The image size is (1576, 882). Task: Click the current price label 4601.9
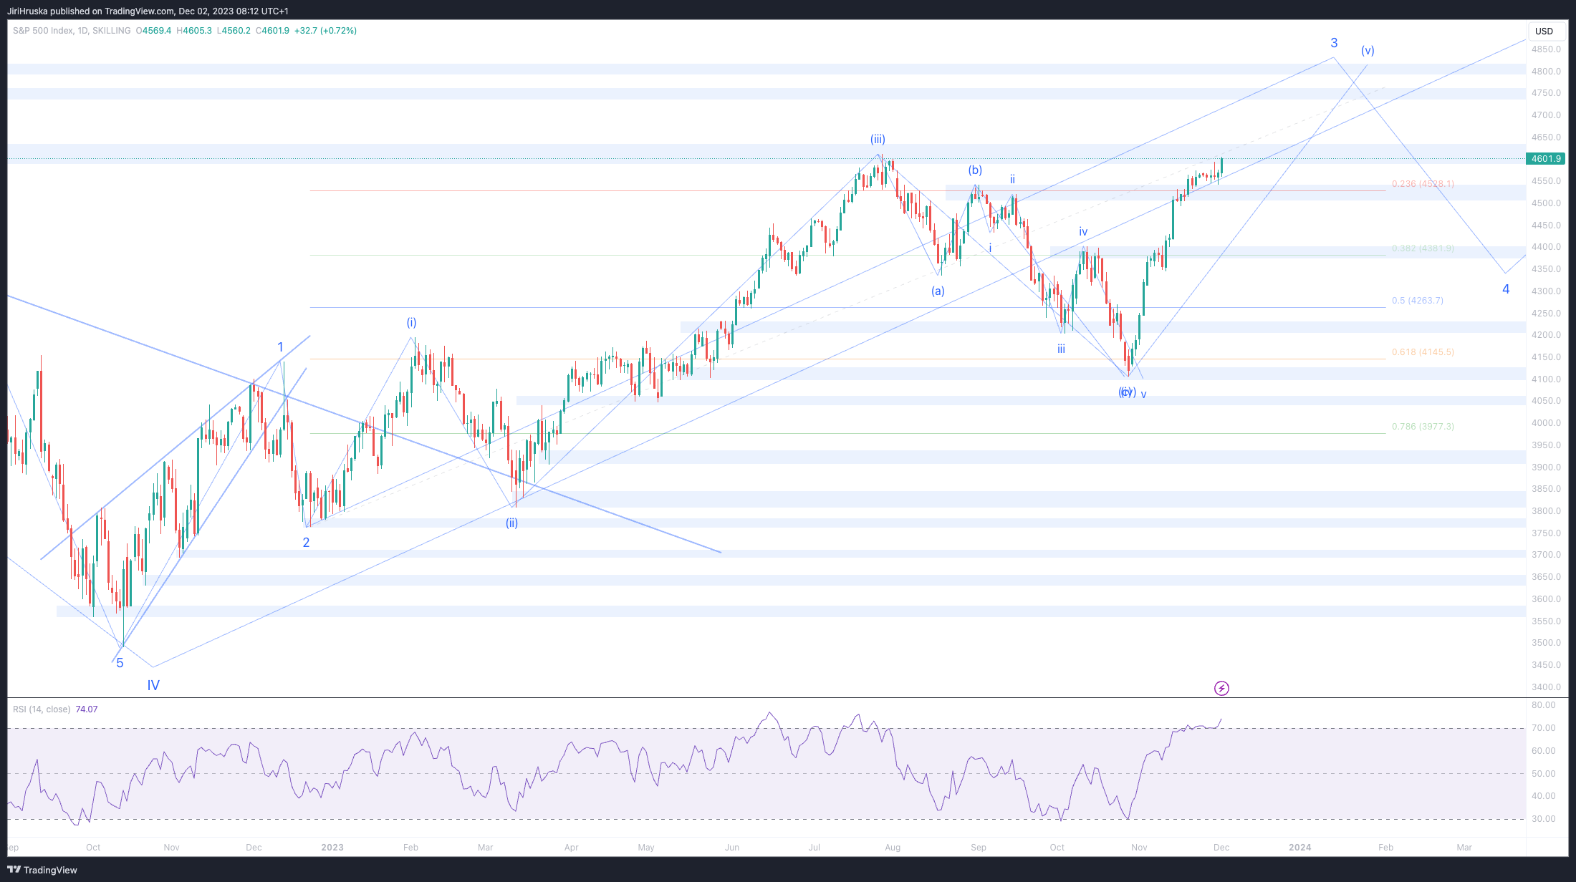[1546, 159]
